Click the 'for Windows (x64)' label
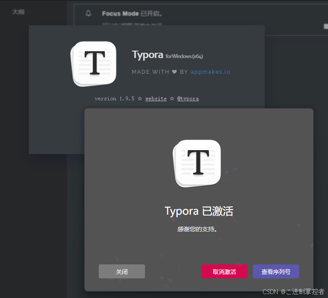Viewport: 328px width, 298px height. tap(184, 56)
